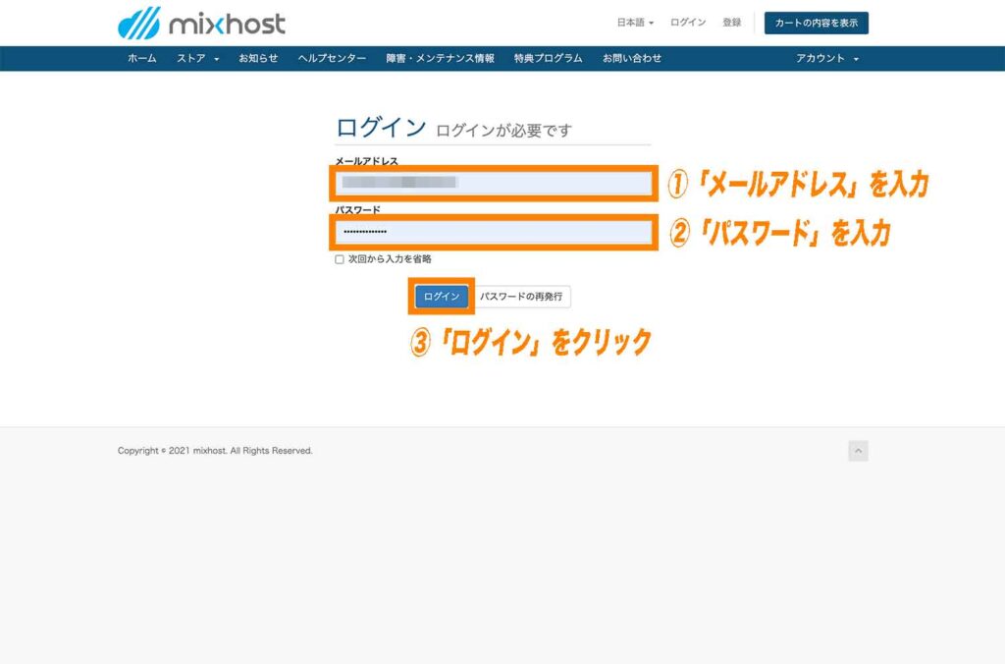
Task: Click the ログイン link in the header
Action: click(x=686, y=23)
